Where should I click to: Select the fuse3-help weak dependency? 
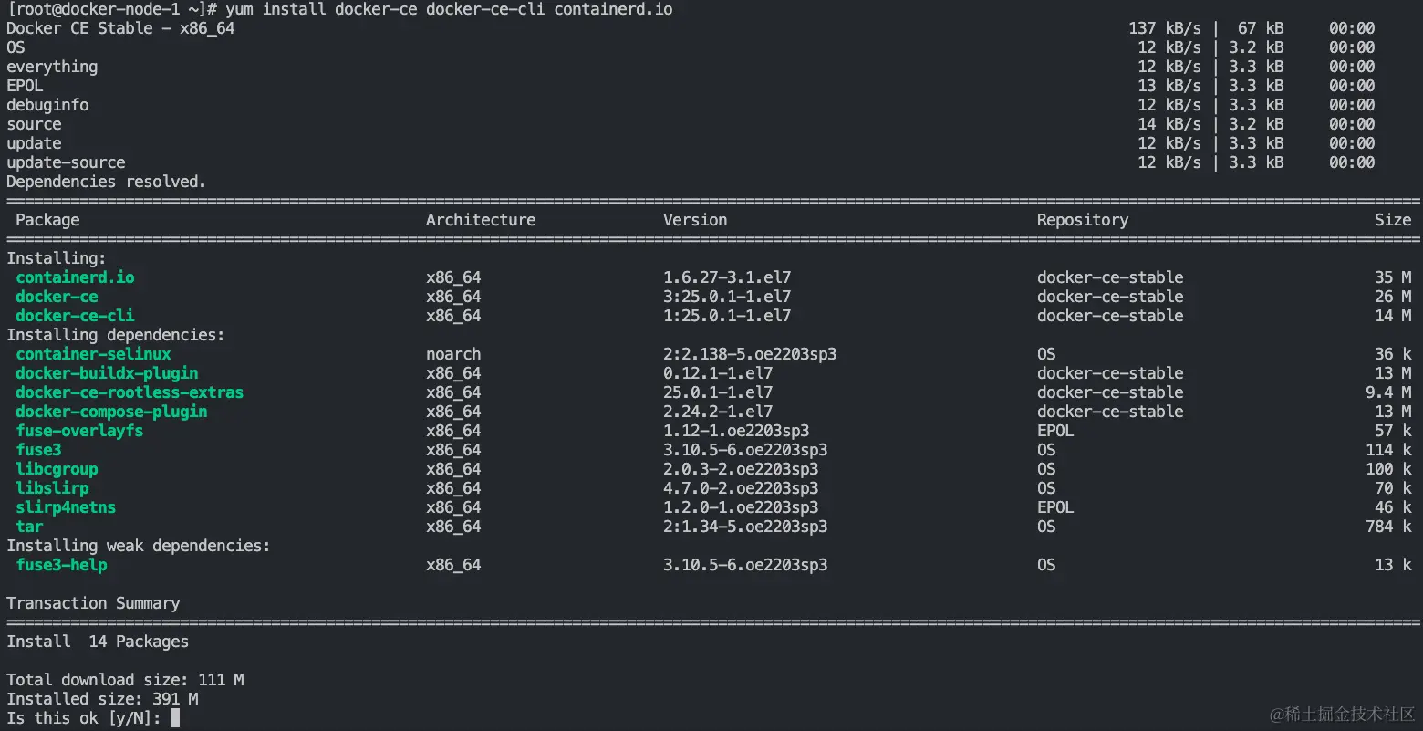pyautogui.click(x=61, y=564)
